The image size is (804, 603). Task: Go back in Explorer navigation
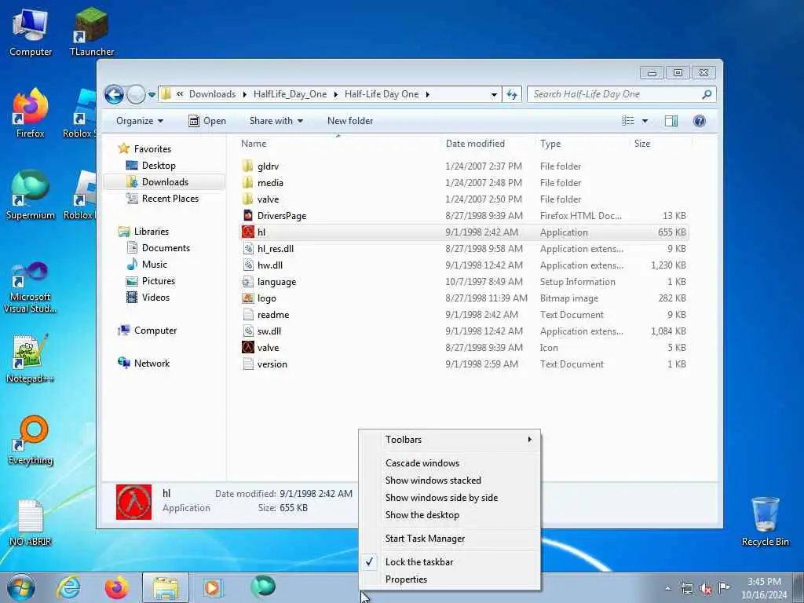click(115, 94)
